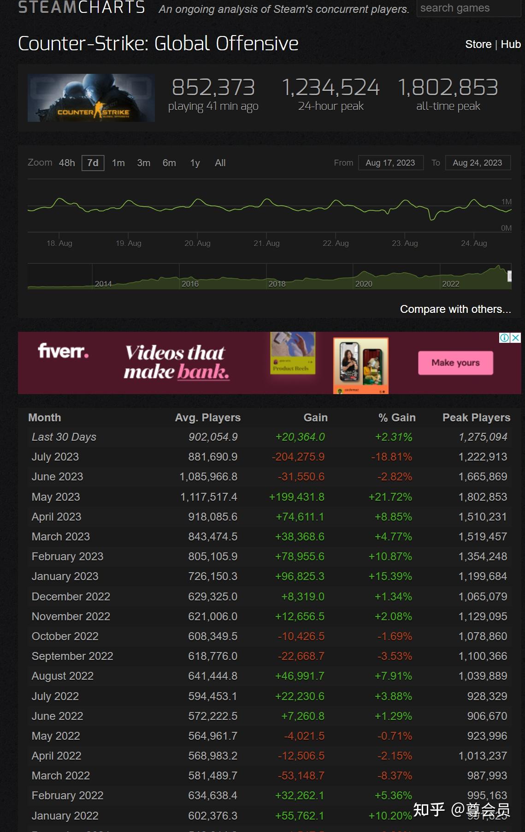Click the August 2022 row label
The width and height of the screenshot is (525, 832).
click(x=63, y=676)
